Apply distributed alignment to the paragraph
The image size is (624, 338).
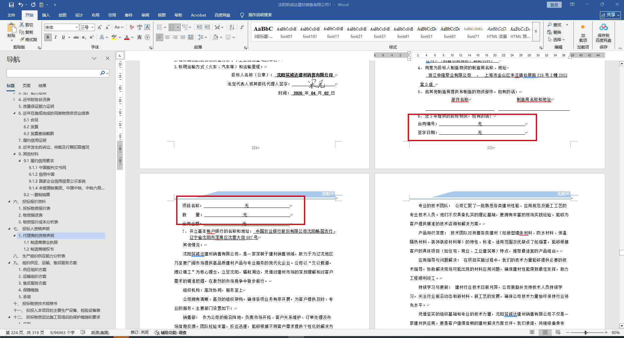coord(191,37)
